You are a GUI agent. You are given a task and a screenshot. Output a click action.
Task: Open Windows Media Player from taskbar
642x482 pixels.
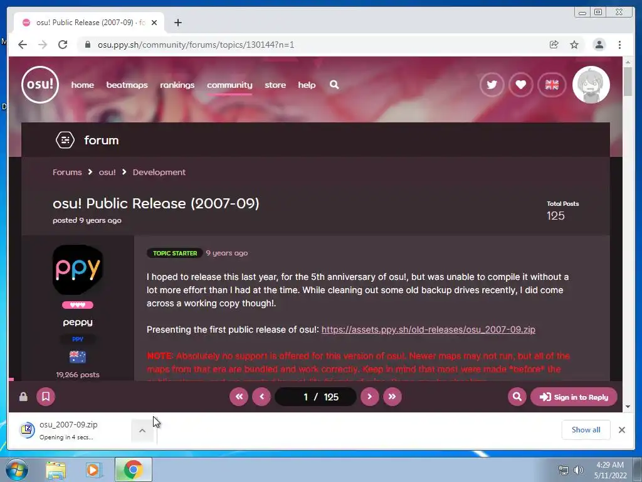click(93, 470)
